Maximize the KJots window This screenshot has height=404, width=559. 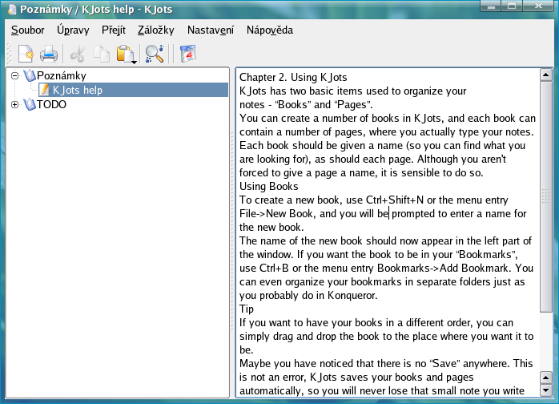512,6
